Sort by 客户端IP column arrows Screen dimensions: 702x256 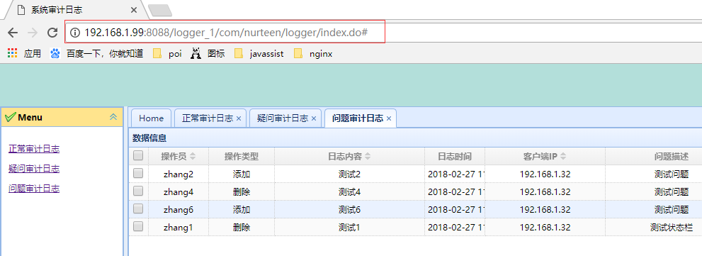tap(563, 157)
